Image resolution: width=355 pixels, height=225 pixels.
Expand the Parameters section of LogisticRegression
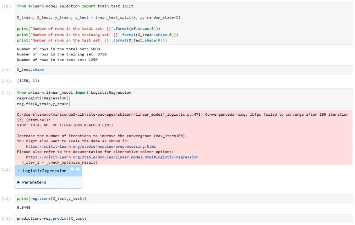[34, 182]
